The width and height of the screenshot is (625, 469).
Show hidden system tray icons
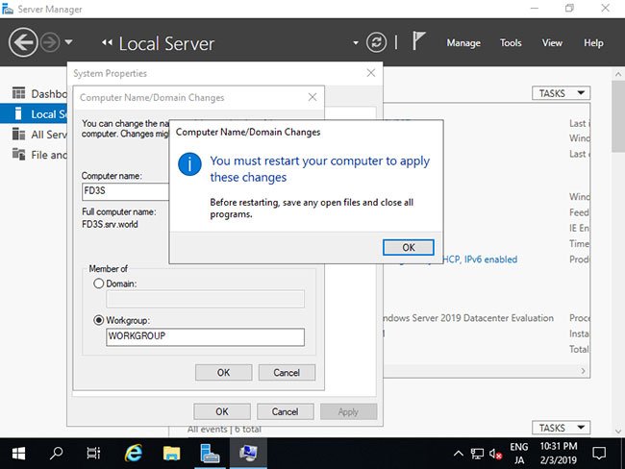[x=459, y=453]
